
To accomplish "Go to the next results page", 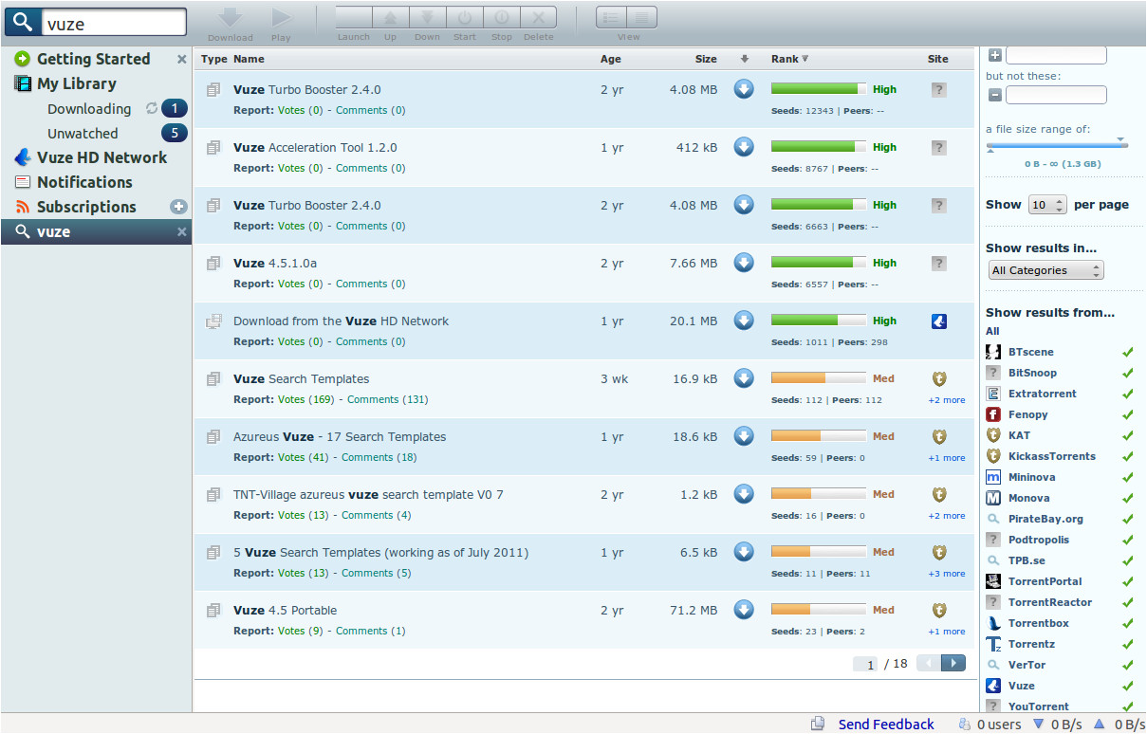I will [x=954, y=663].
